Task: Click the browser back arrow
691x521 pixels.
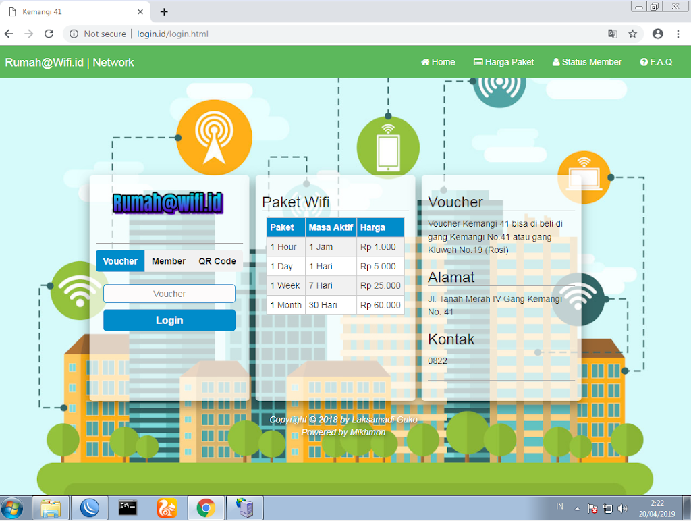Action: click(x=9, y=34)
